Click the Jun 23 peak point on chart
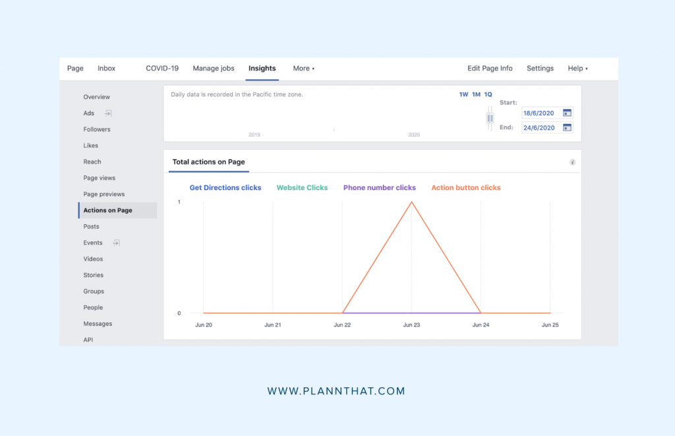This screenshot has width=675, height=436. (x=411, y=202)
